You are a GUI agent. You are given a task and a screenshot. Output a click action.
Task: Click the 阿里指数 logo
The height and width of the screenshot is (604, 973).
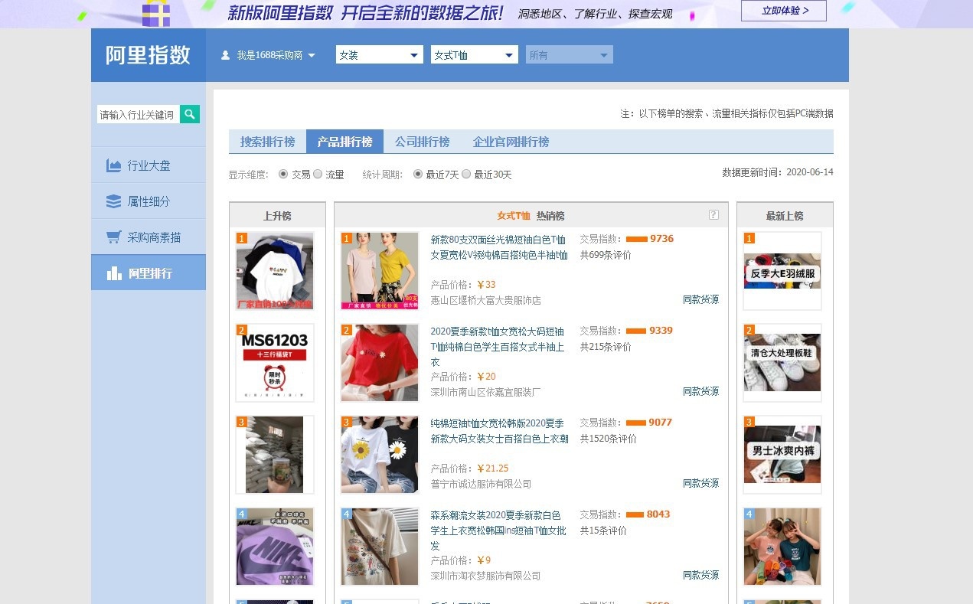[148, 55]
